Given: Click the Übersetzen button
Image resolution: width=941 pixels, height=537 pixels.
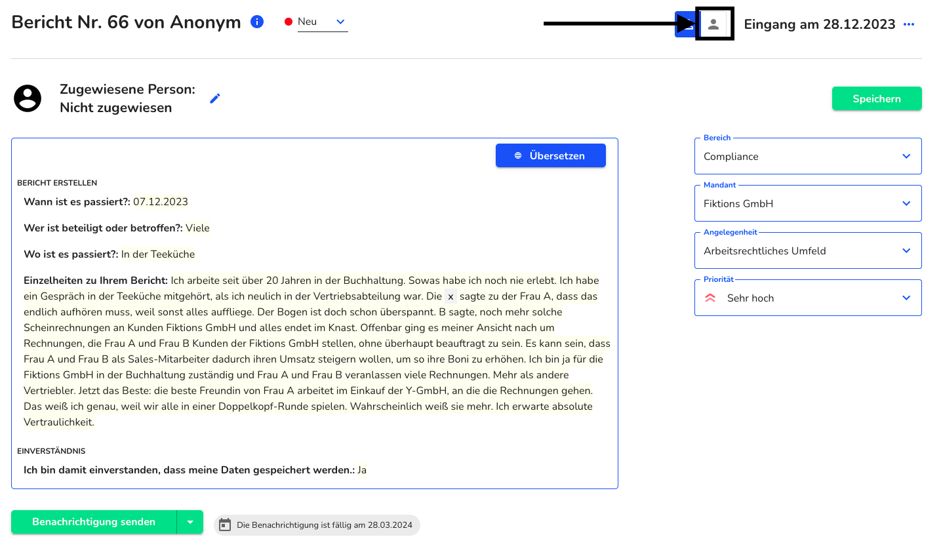Looking at the screenshot, I should pos(551,155).
